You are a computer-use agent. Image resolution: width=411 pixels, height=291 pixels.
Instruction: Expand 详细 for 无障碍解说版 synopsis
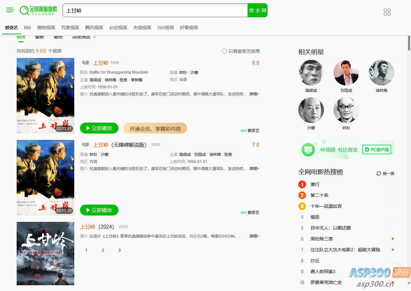pyautogui.click(x=254, y=169)
